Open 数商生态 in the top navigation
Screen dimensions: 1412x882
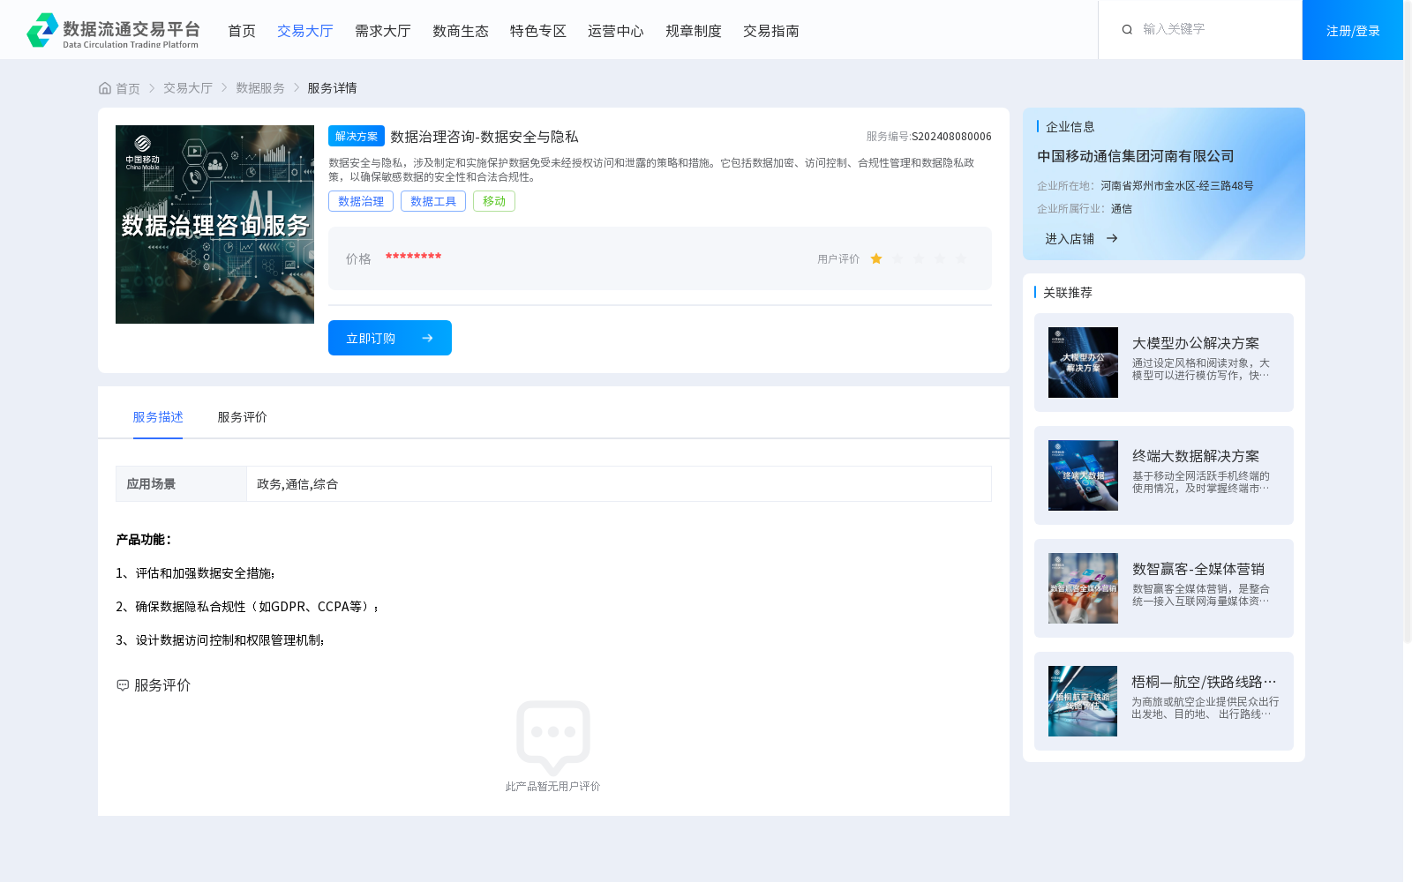point(461,31)
